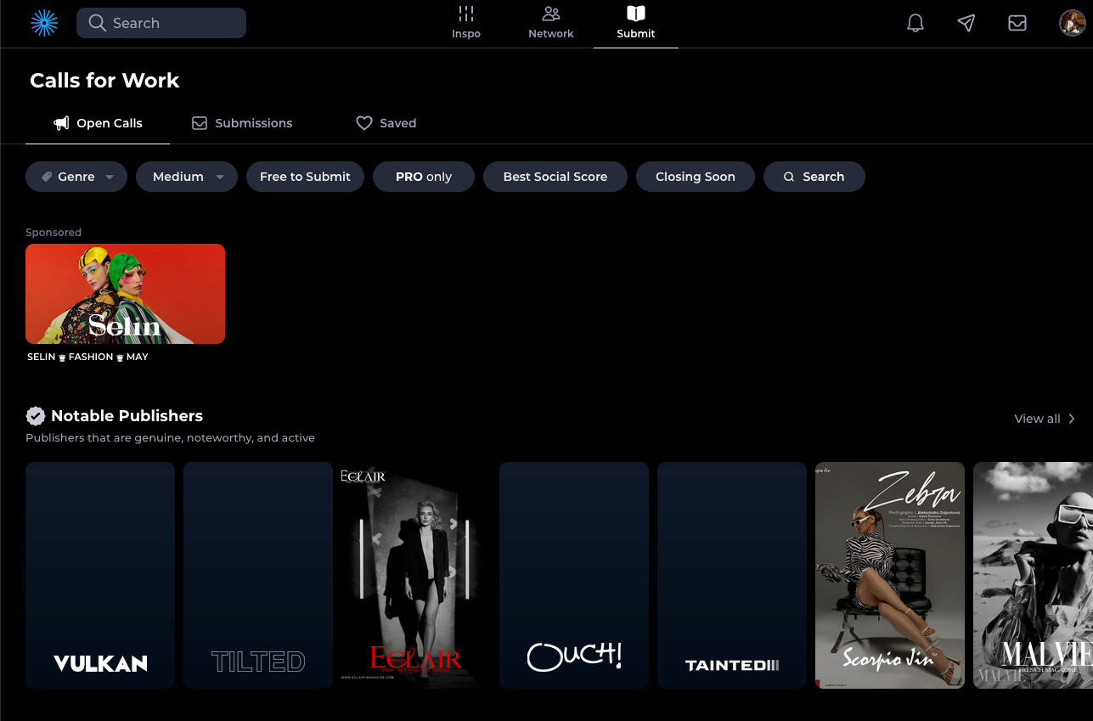Open the Submit book icon
Viewport: 1093px width, 721px height.
[635, 14]
